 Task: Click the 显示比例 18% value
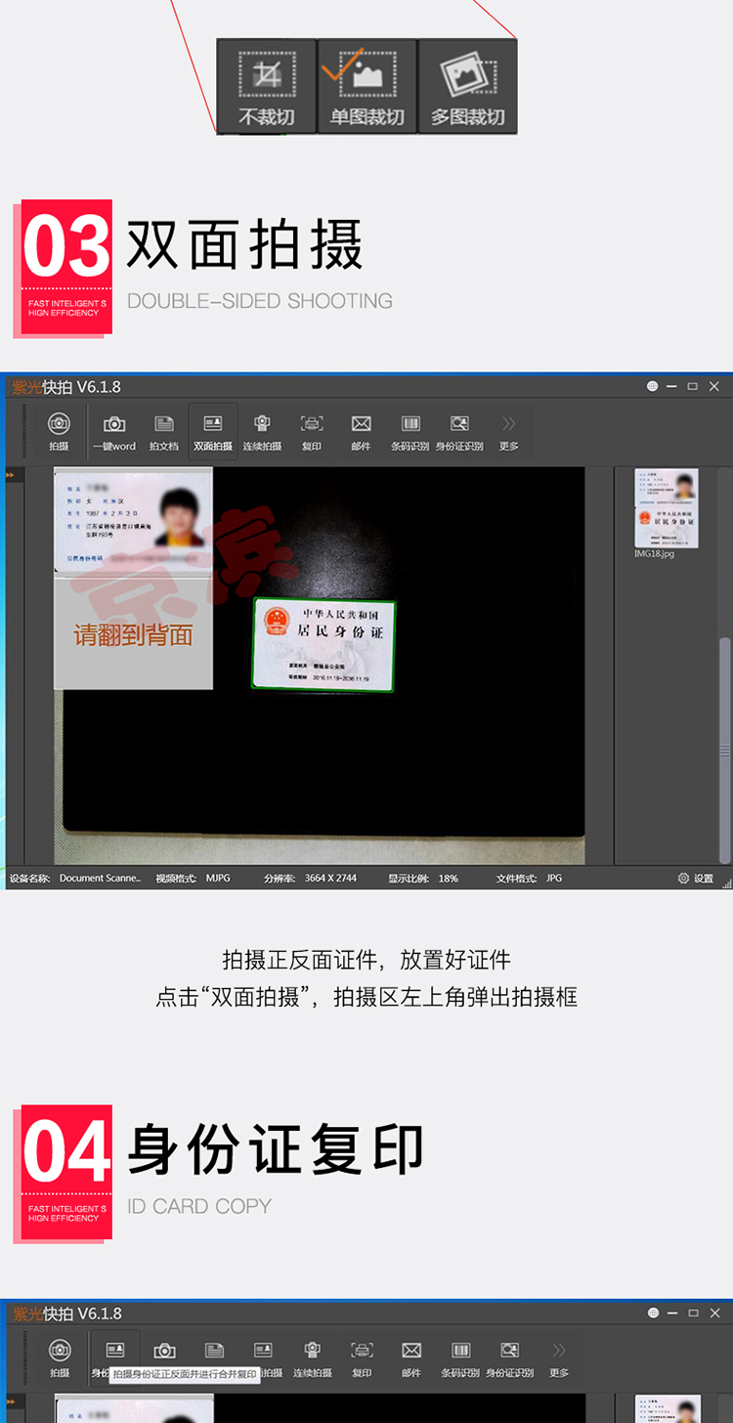[449, 879]
